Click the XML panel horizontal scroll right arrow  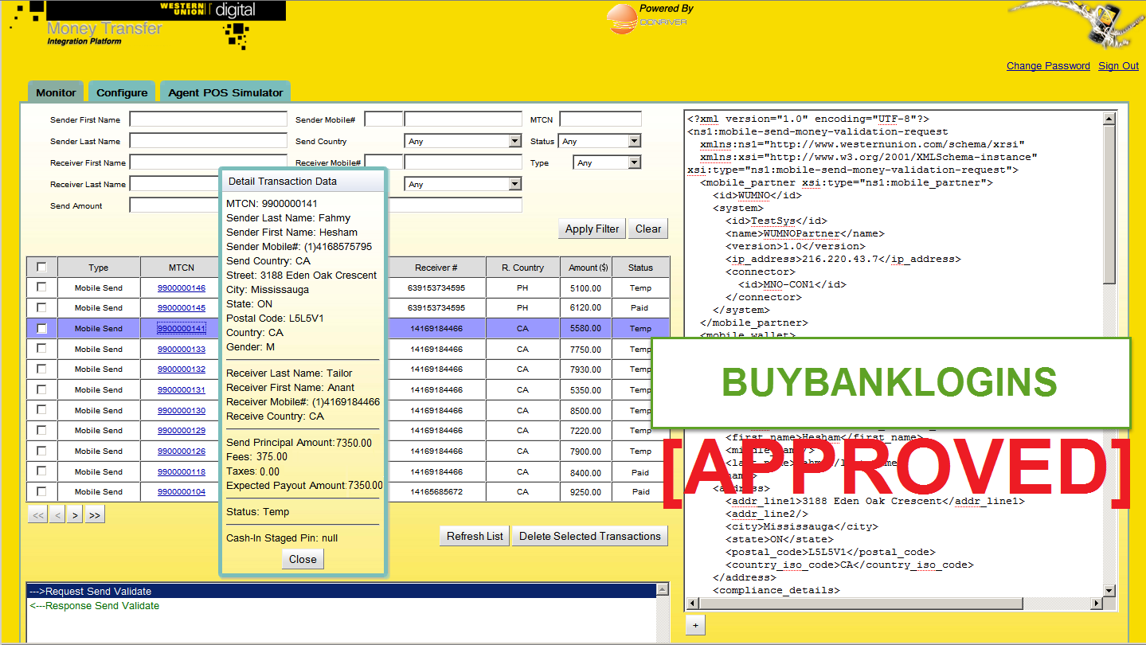(1095, 604)
